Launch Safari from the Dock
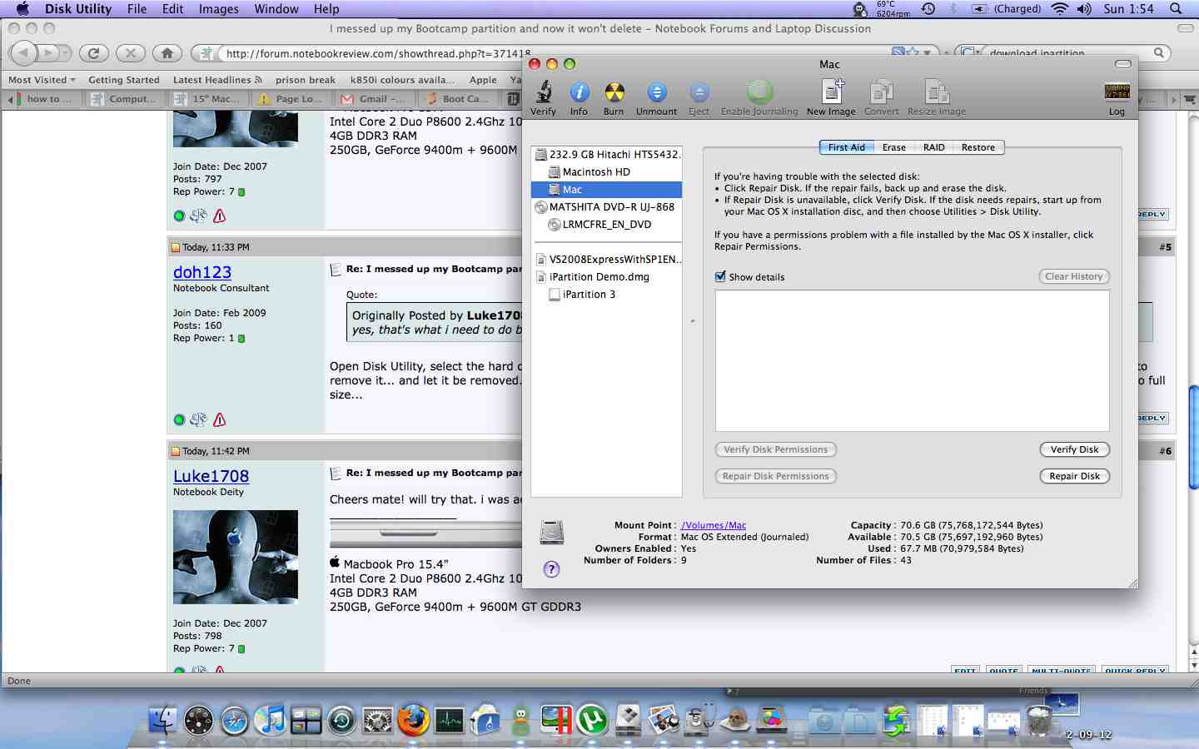1199x749 pixels. click(x=234, y=720)
